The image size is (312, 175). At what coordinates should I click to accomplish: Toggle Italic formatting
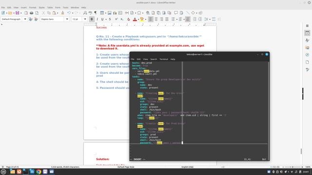coord(97,19)
